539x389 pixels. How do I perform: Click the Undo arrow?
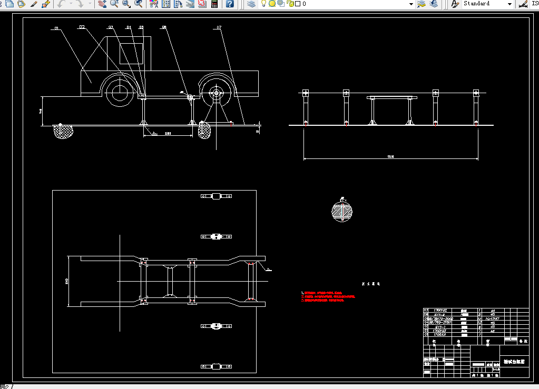(x=61, y=4)
